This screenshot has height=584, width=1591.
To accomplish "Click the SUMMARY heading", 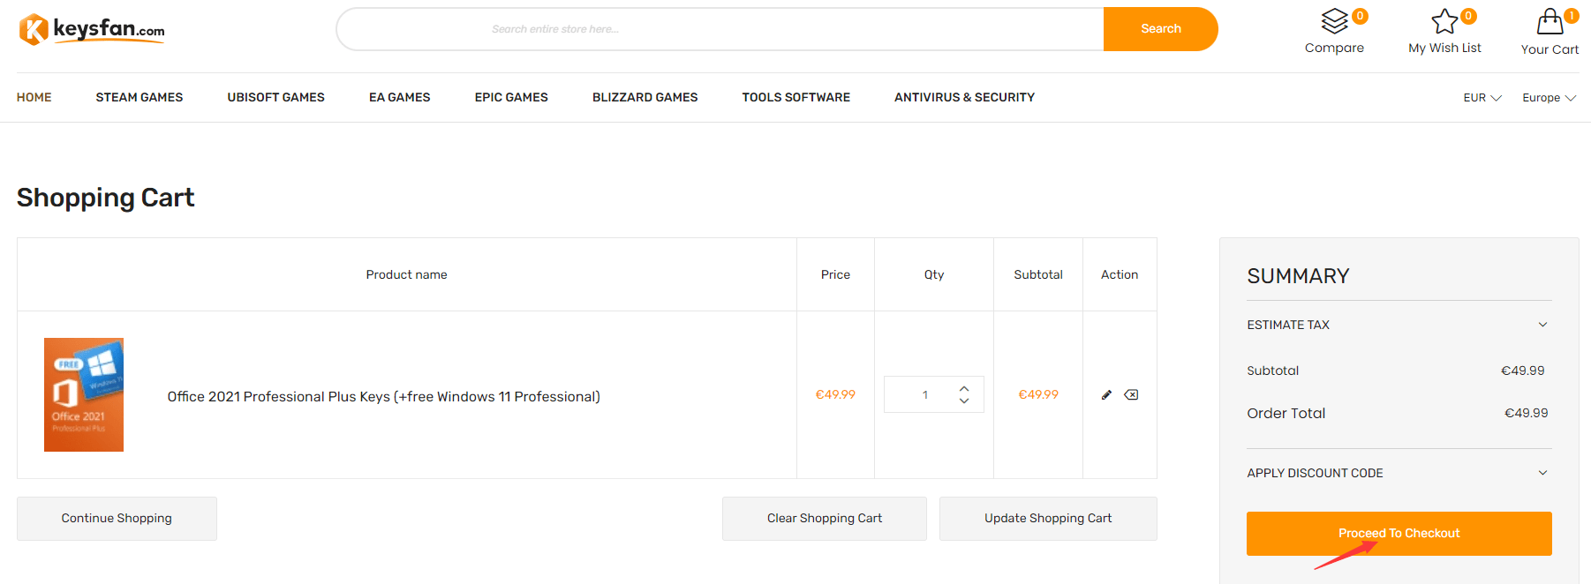I will 1298,276.
